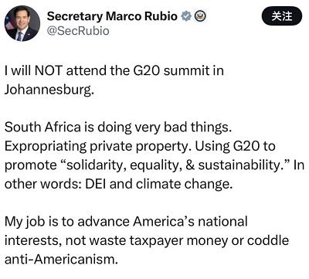Click the 'Using G20 to' phrase
This screenshot has height=279, width=309.
click(235, 146)
